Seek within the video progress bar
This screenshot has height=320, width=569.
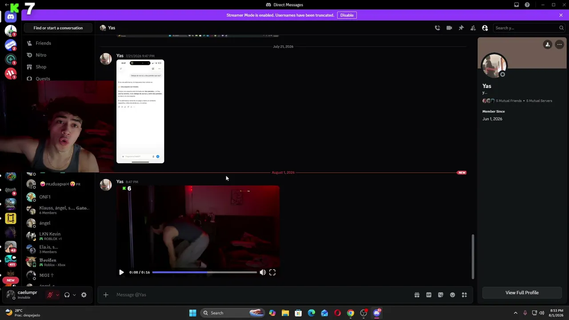pyautogui.click(x=204, y=272)
